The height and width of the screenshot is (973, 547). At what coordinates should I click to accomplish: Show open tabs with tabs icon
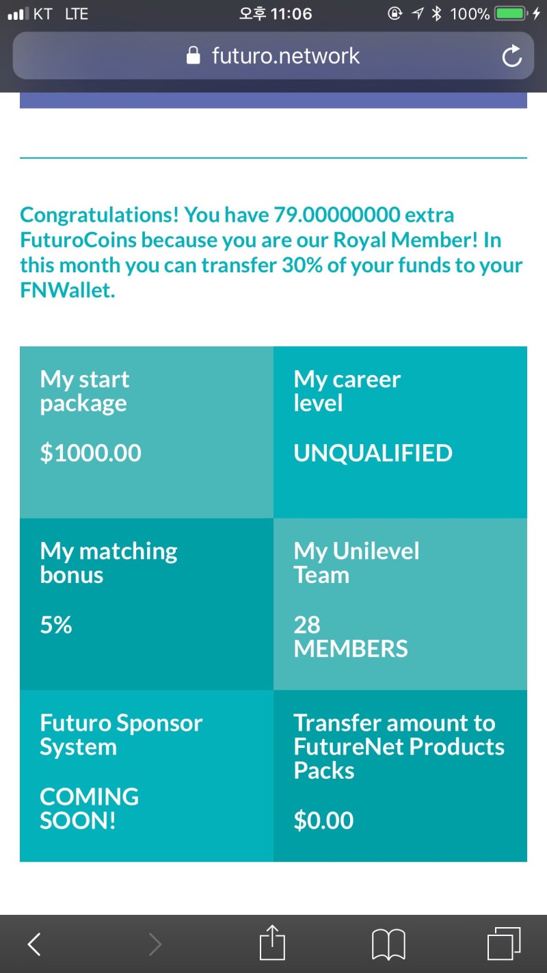click(504, 944)
